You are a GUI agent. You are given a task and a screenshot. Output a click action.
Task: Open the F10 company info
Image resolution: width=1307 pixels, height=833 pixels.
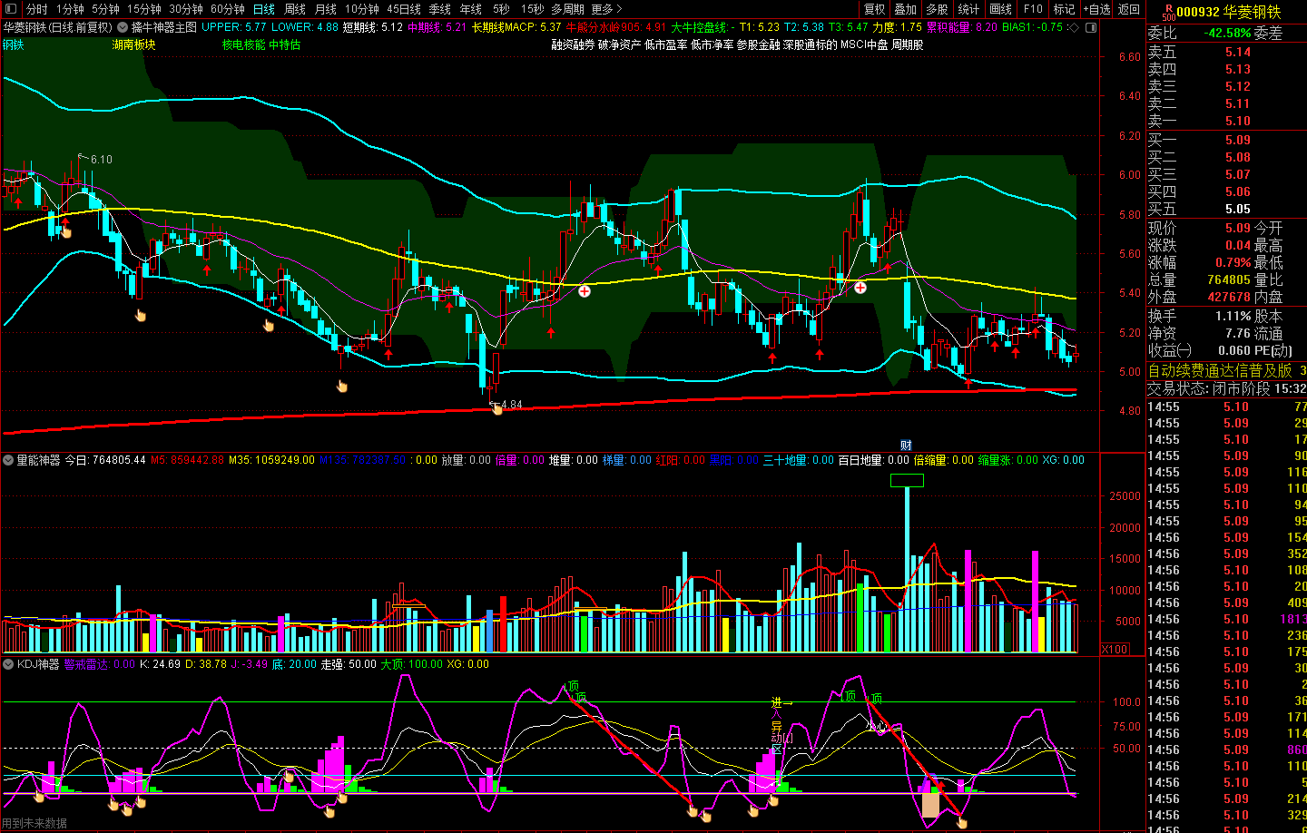1033,9
